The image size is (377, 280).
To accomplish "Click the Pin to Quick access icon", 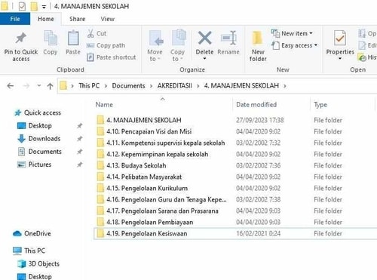I will tap(21, 38).
